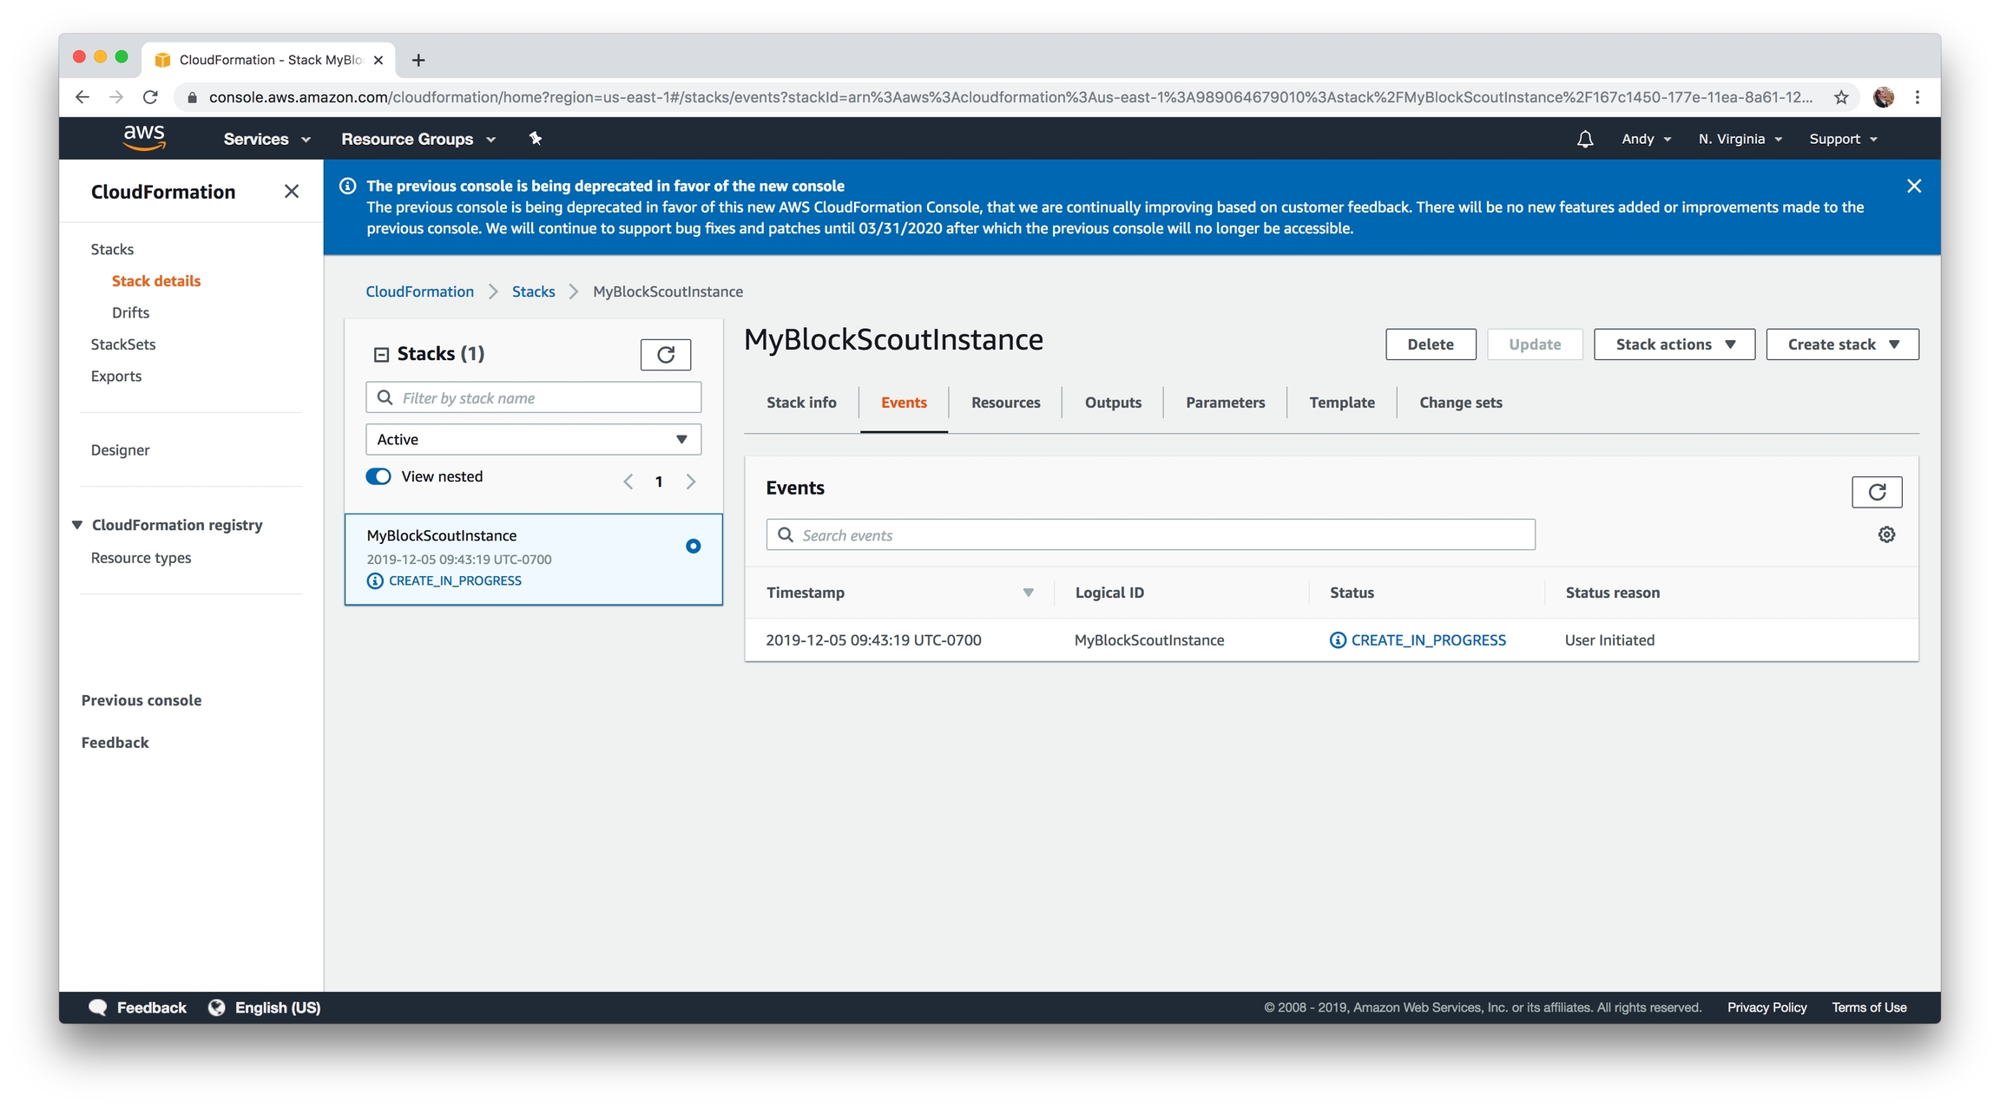Open the notifications bell

click(x=1585, y=139)
